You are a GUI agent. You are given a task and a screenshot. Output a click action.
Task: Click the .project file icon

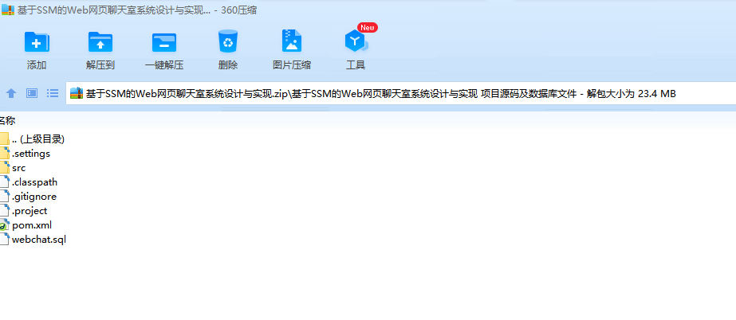point(4,211)
